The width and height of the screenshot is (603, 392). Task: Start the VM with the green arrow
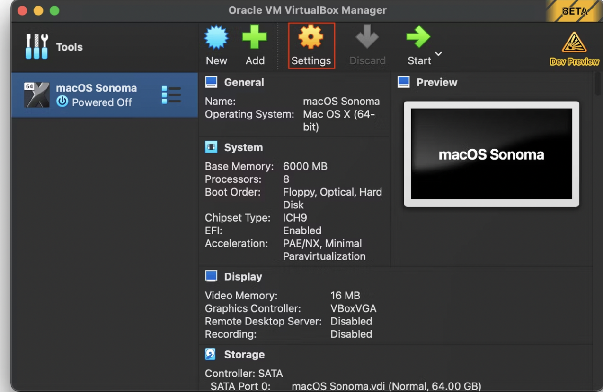[418, 38]
